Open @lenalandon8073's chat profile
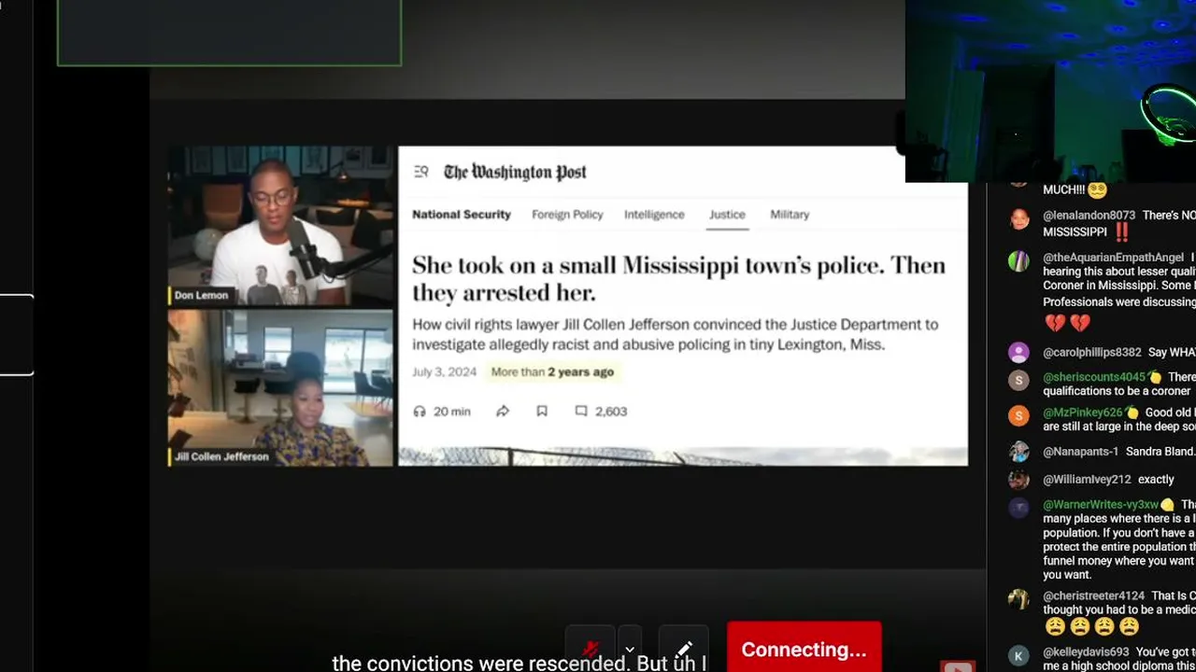The height and width of the screenshot is (672, 1196). click(x=1089, y=216)
